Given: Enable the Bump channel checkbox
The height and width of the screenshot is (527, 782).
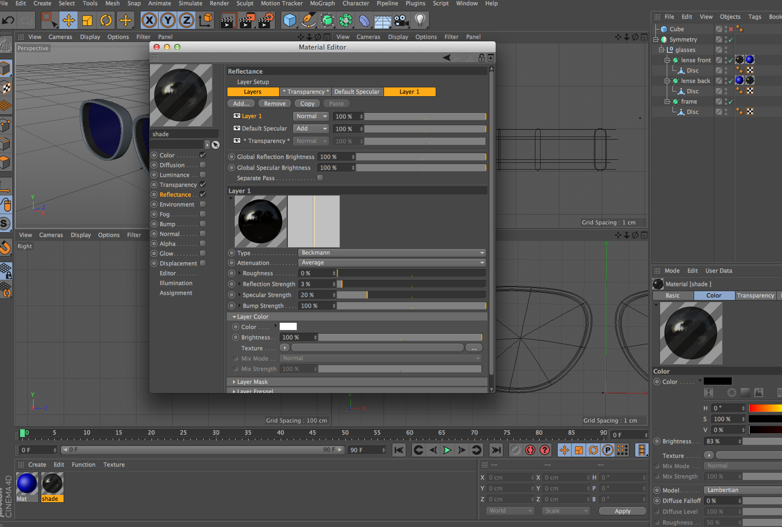Looking at the screenshot, I should (203, 224).
